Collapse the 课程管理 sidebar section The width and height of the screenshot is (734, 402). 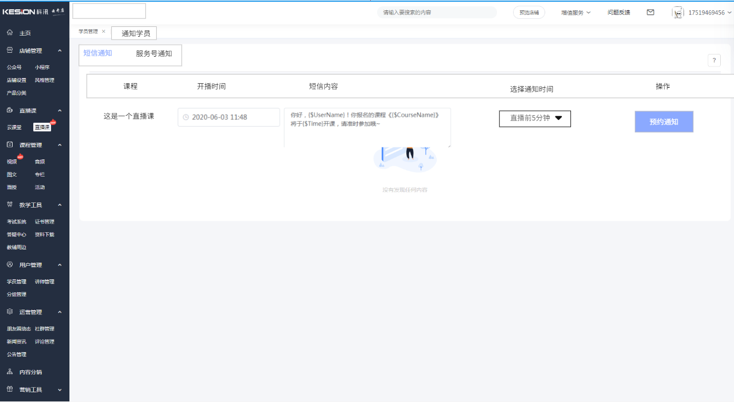60,145
